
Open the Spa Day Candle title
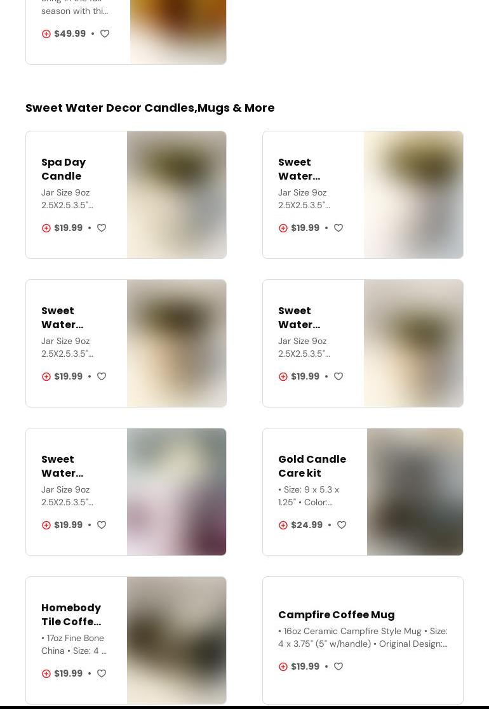tap(64, 169)
